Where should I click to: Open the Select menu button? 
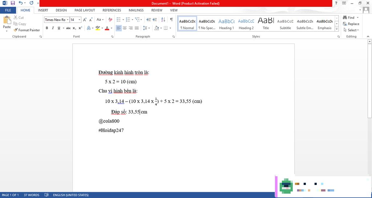point(351,30)
